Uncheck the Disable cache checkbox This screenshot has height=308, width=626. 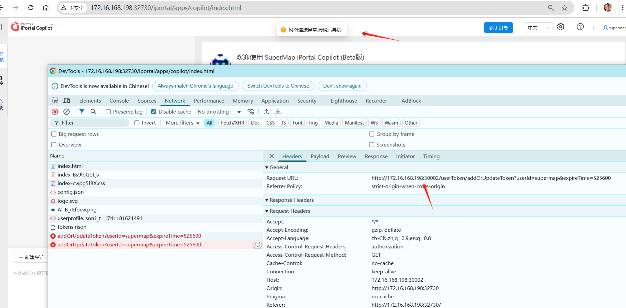tap(154, 112)
